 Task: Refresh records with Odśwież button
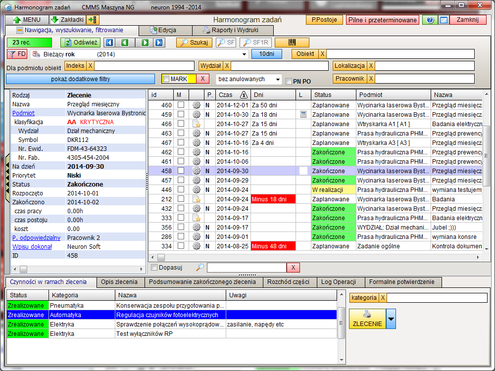81,42
